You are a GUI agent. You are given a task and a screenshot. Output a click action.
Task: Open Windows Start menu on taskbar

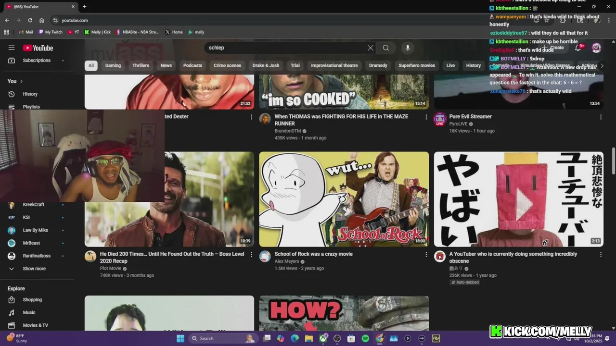(x=180, y=338)
